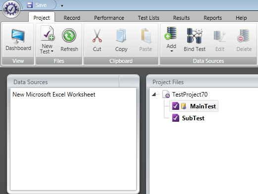This screenshot has width=258, height=194.
Task: Open the quick access toolbar dropdown arrow
Action: click(x=62, y=6)
